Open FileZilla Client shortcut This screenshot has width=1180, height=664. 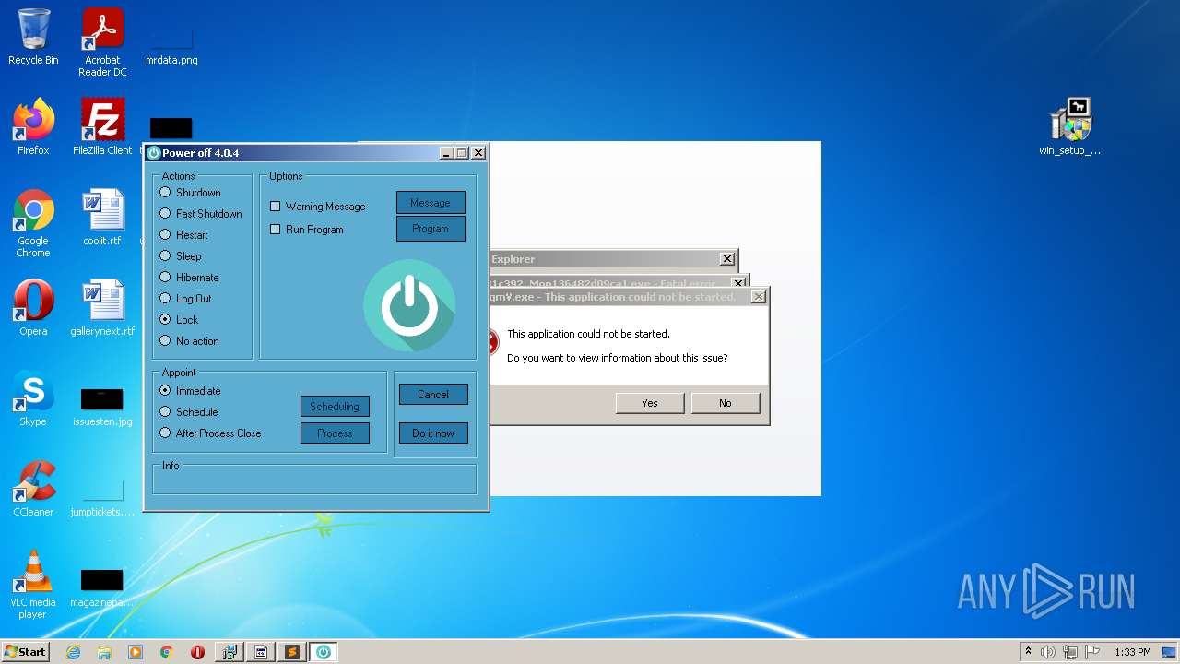pyautogui.click(x=102, y=127)
